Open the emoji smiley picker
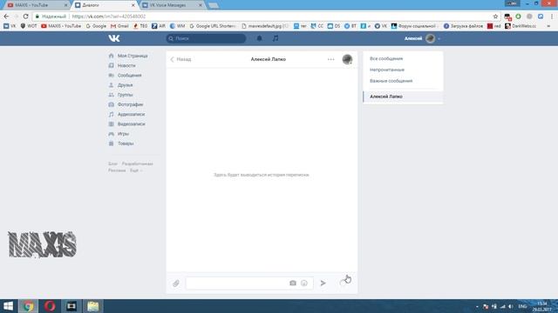The image size is (558, 313). click(x=304, y=283)
